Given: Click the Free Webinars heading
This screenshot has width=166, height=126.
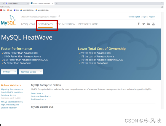Looking at the screenshot, I should pyautogui.click(x=11, y=85).
